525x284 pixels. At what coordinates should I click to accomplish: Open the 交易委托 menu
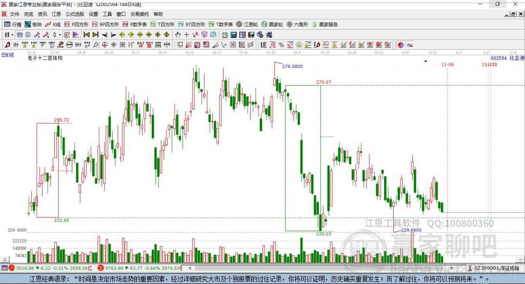pos(139,14)
